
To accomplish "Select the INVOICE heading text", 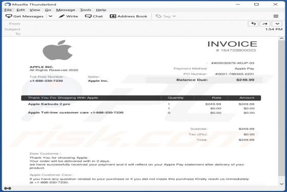I will 232,44.
